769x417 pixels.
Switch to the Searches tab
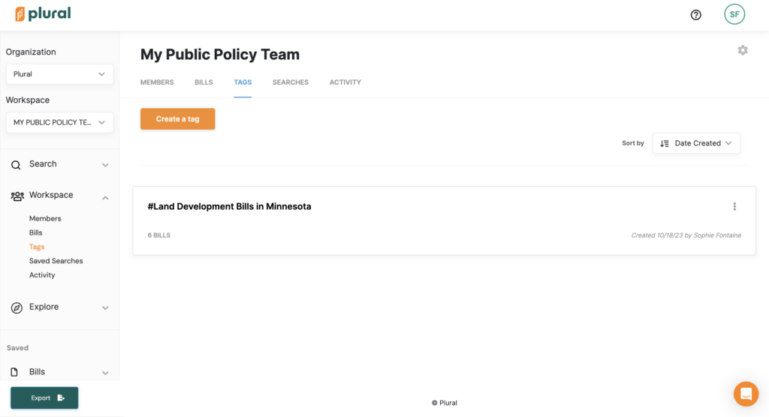coord(290,82)
